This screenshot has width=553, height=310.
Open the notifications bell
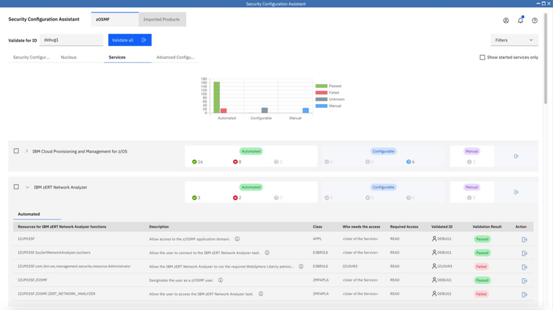tap(520, 20)
